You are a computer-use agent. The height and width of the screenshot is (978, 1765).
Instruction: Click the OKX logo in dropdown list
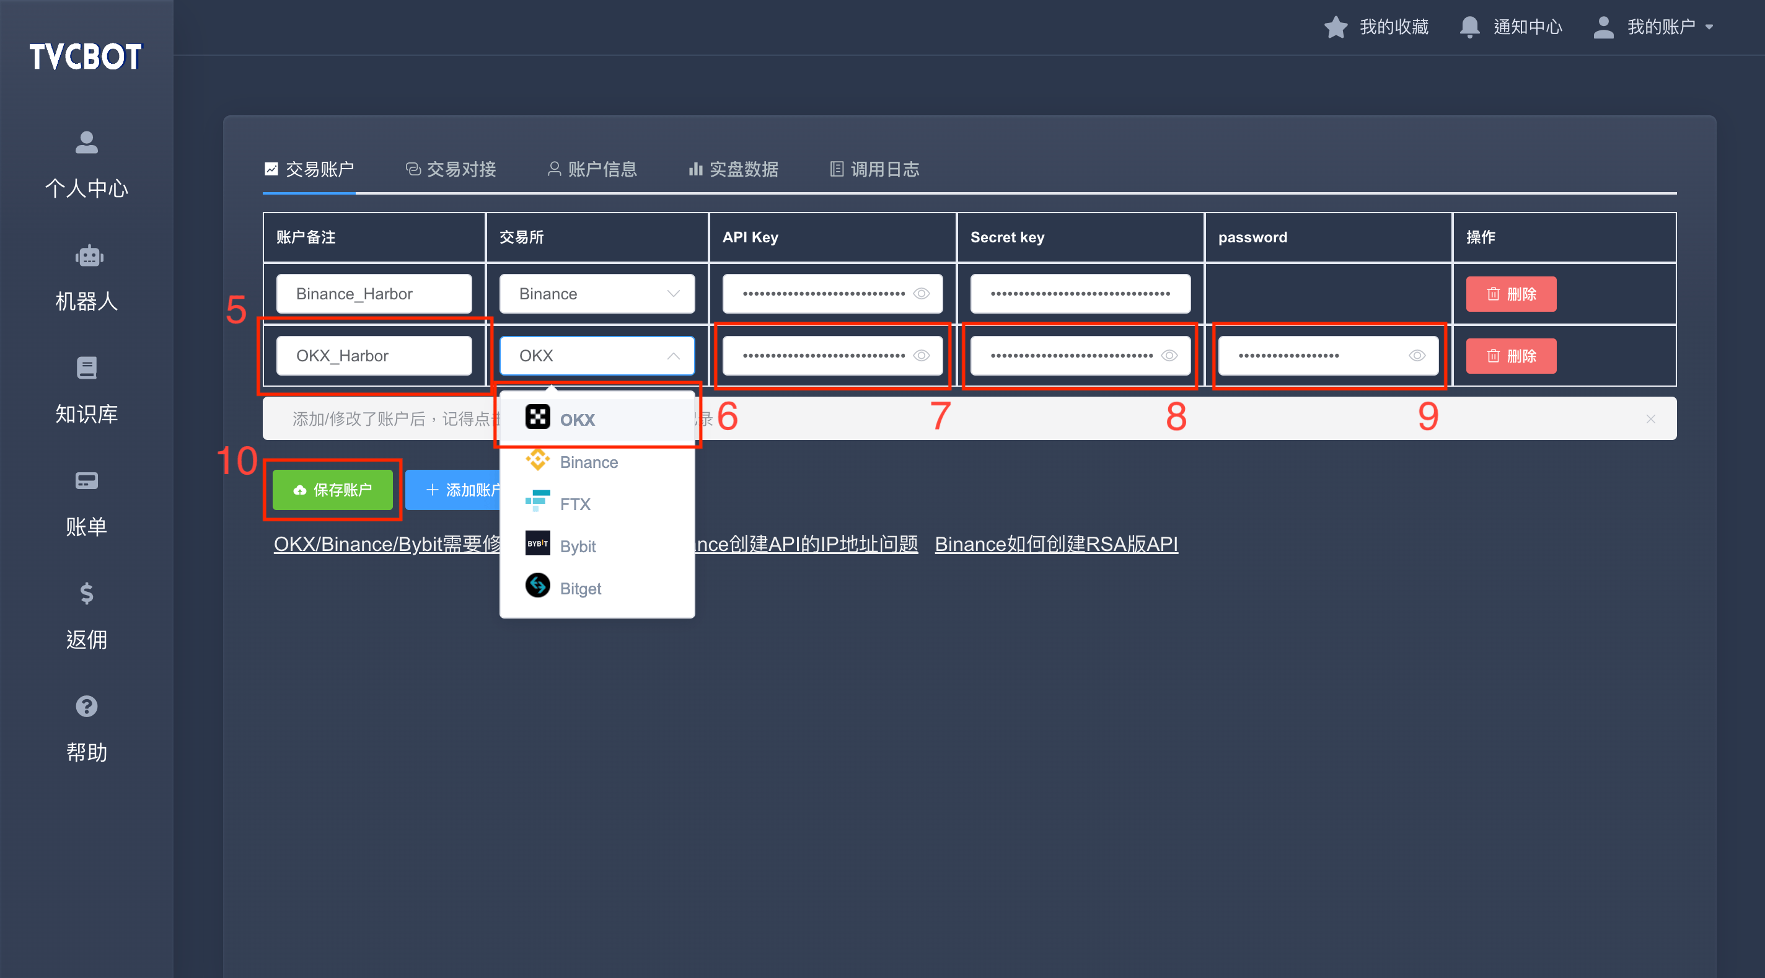coord(538,416)
